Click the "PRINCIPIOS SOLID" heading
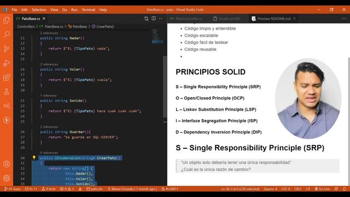 (x=211, y=72)
